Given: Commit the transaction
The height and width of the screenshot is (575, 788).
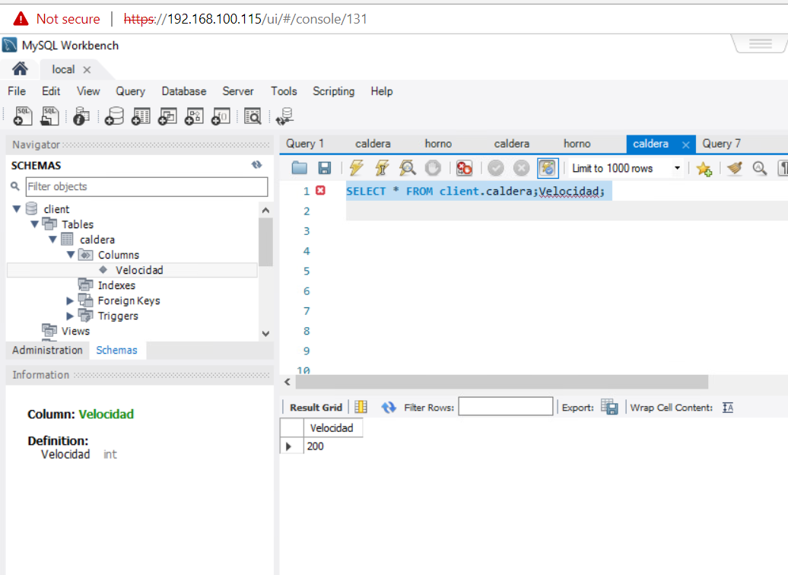Looking at the screenshot, I should 495,168.
